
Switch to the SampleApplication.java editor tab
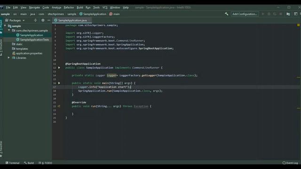(71, 20)
